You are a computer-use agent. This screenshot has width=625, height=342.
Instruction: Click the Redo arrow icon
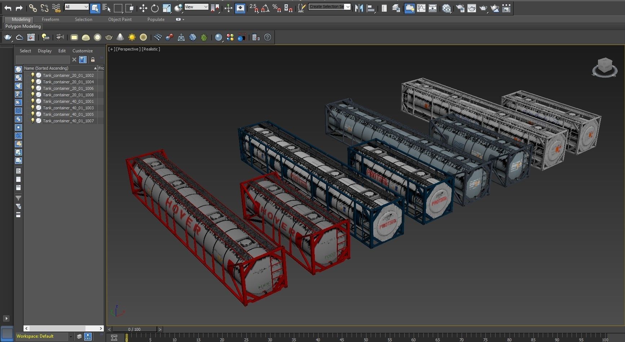tap(19, 8)
